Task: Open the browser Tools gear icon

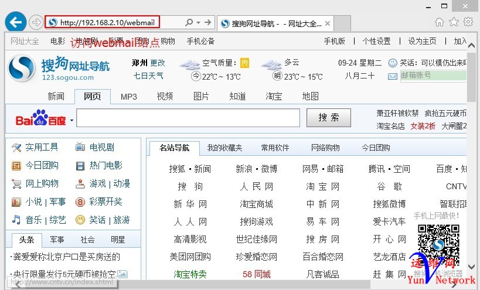Action: click(x=468, y=22)
